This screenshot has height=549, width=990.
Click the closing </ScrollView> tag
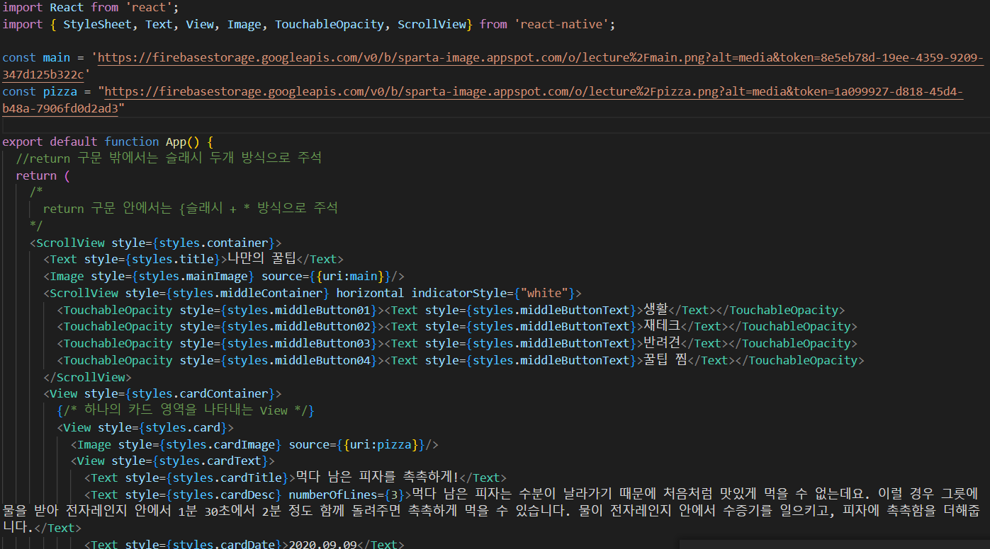coord(87,377)
